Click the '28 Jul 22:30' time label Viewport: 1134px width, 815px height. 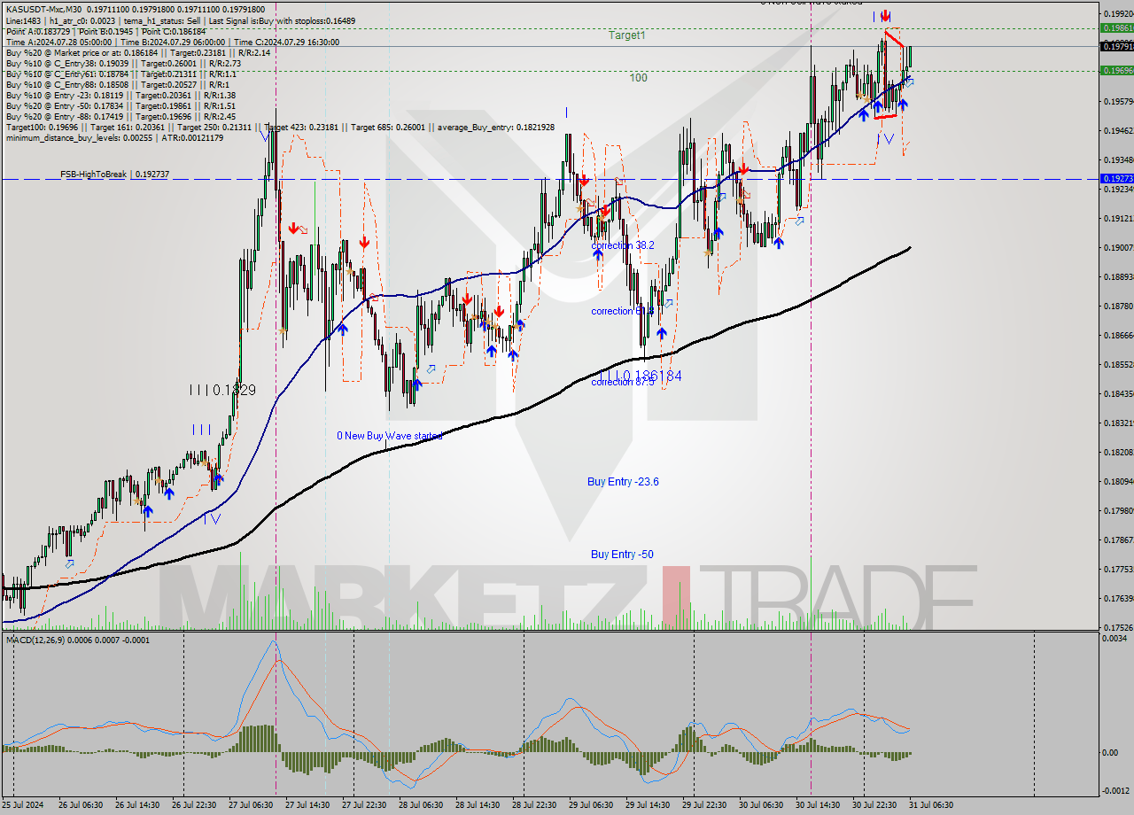[534, 805]
